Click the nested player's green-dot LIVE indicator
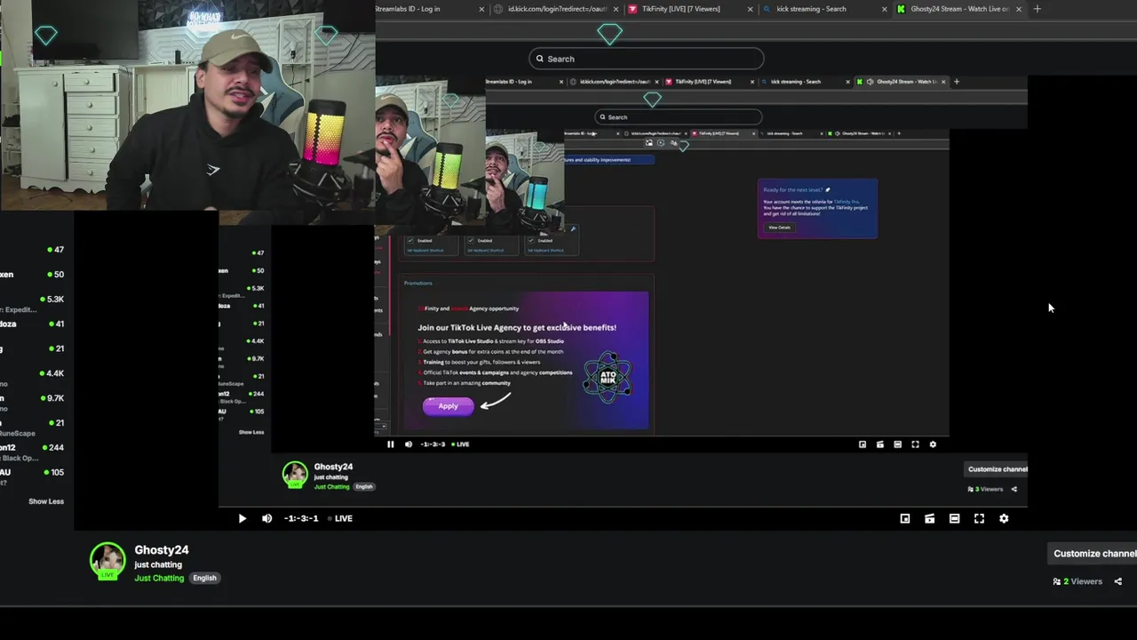The image size is (1137, 640). click(x=460, y=444)
